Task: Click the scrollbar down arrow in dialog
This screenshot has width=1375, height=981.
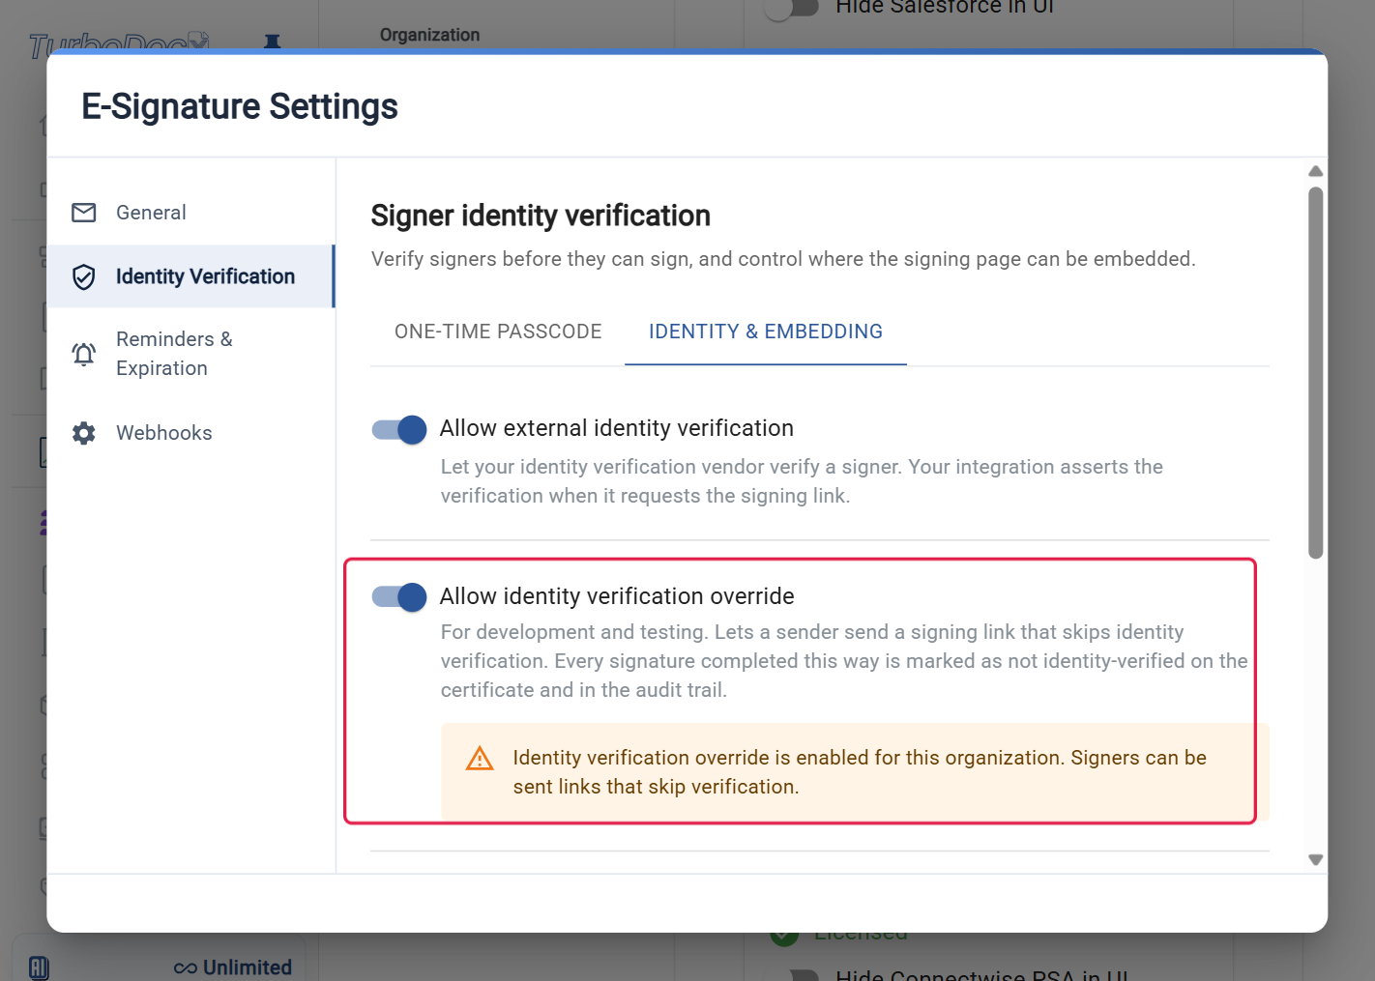Action: pos(1315,859)
